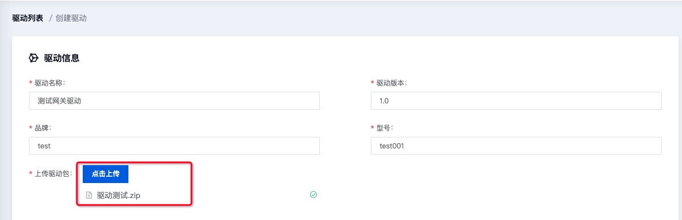Focus the 驱动名称 input with 测试网关驱动
The width and height of the screenshot is (682, 220).
click(x=175, y=100)
